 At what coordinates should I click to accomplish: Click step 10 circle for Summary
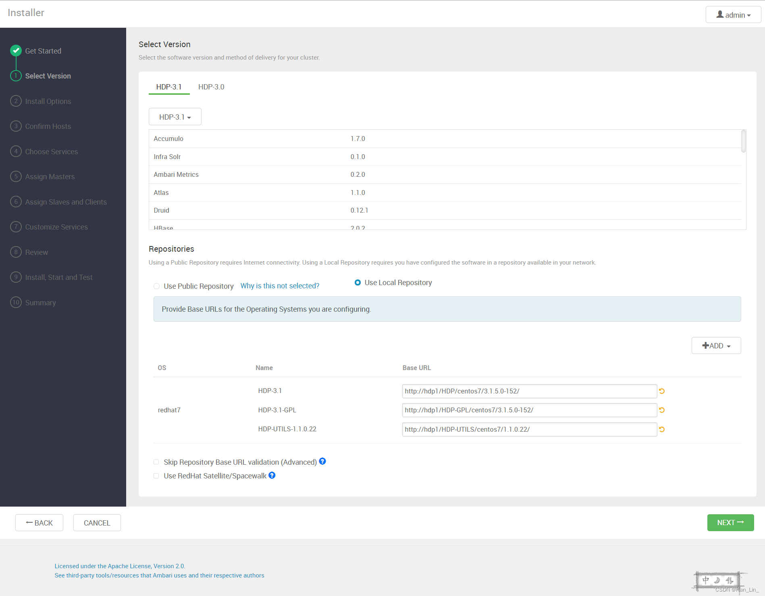[16, 302]
